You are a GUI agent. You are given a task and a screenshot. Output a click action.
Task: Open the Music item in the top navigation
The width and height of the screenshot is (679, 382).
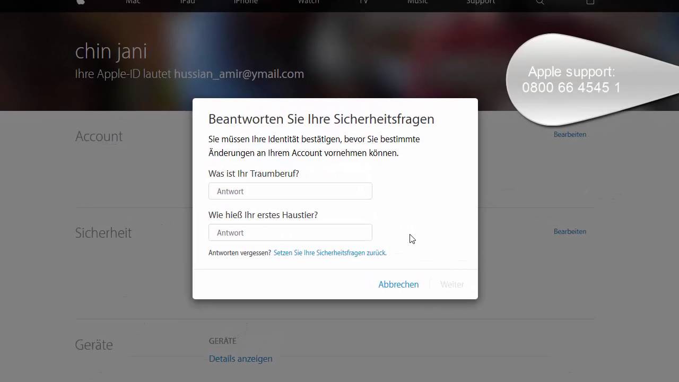click(x=417, y=2)
